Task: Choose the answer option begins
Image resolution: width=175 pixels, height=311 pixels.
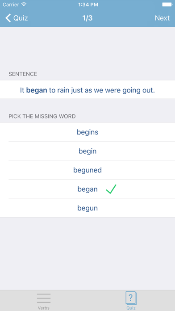Action: pos(87,132)
